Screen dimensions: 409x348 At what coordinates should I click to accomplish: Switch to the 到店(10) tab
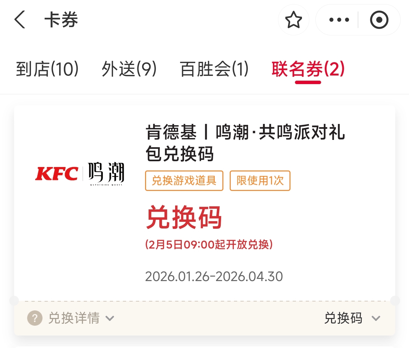47,69
